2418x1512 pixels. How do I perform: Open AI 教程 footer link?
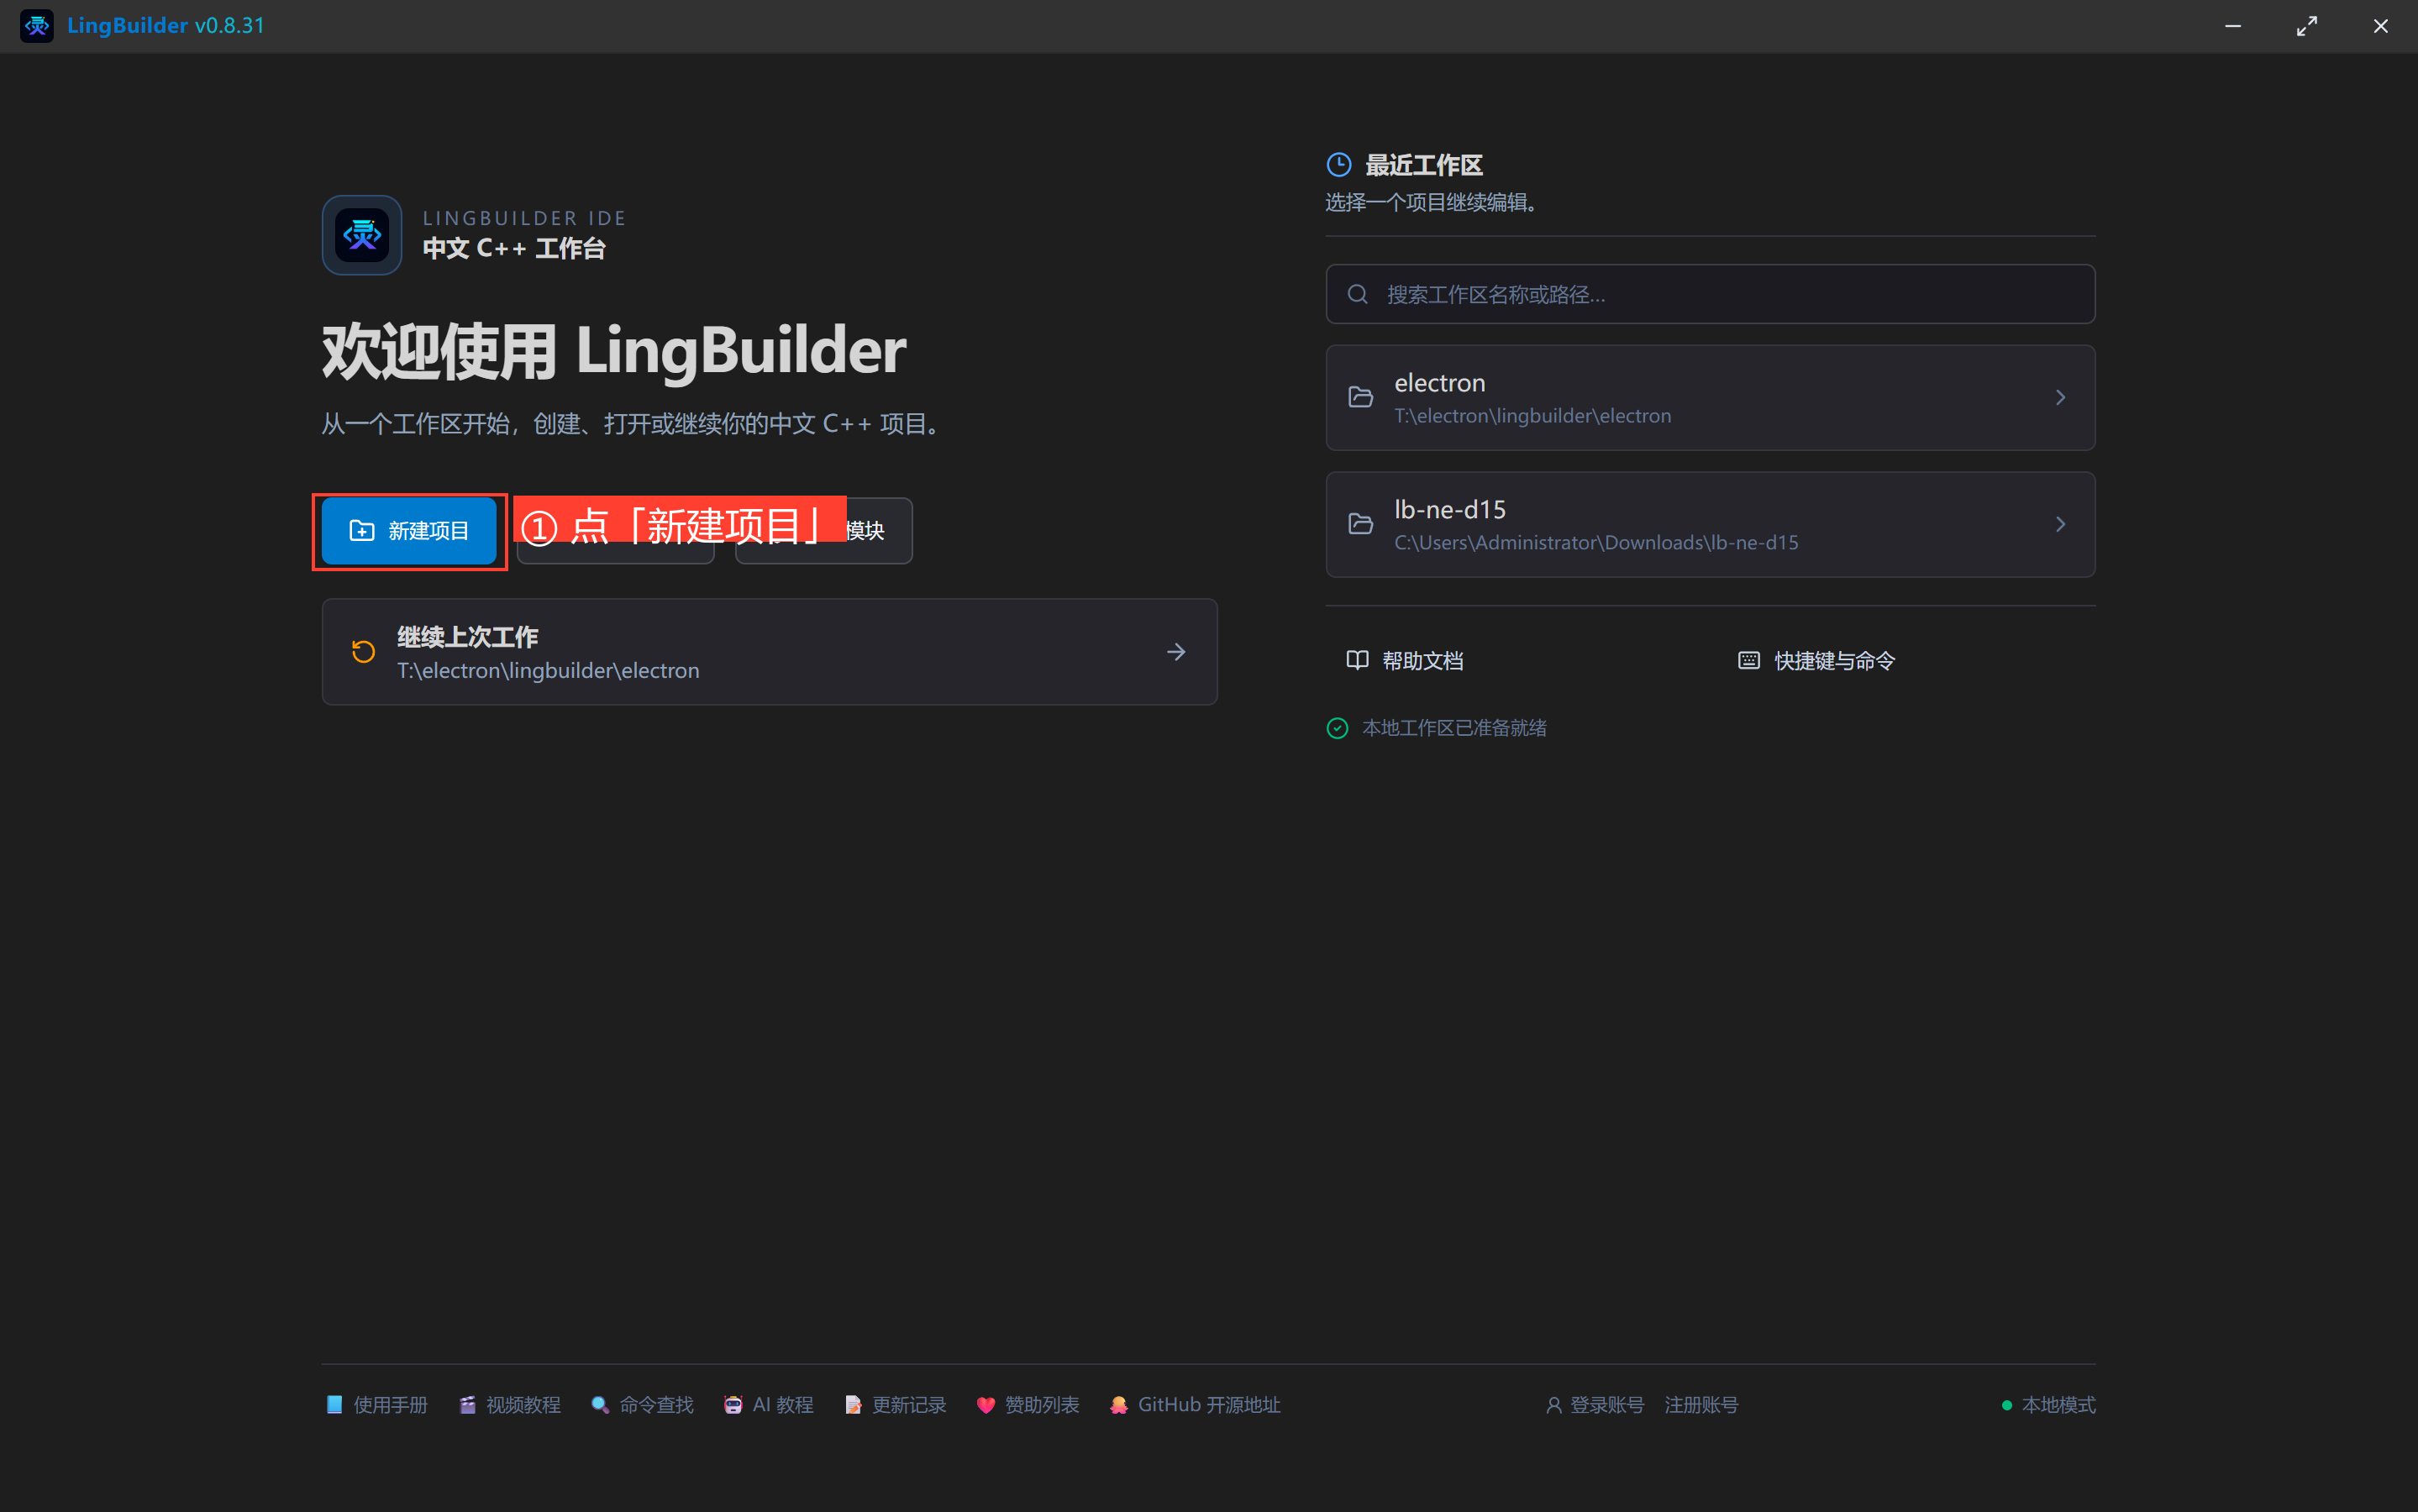(x=768, y=1405)
